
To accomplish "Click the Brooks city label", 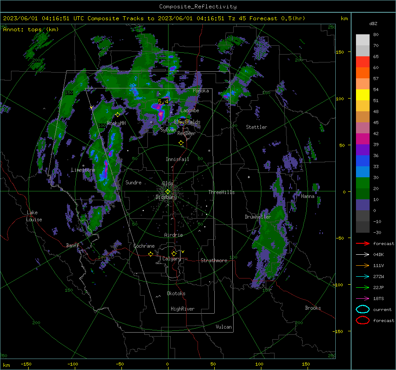I will [x=313, y=308].
